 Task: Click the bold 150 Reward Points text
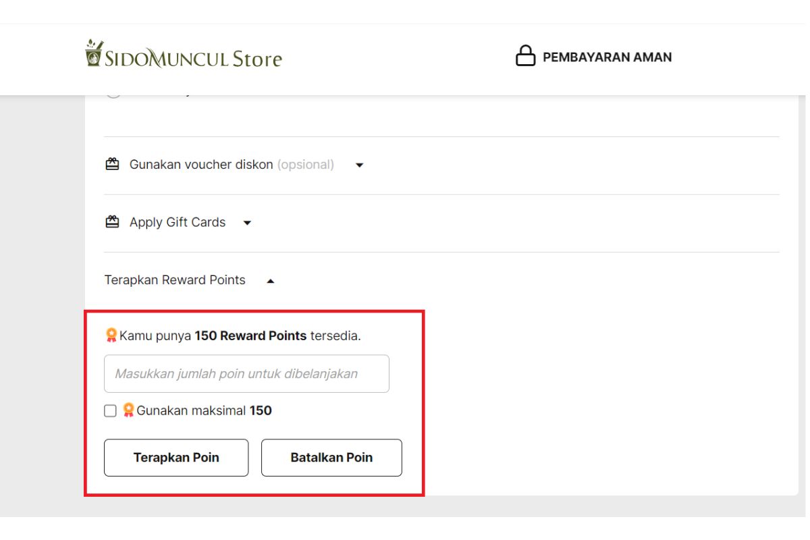250,335
